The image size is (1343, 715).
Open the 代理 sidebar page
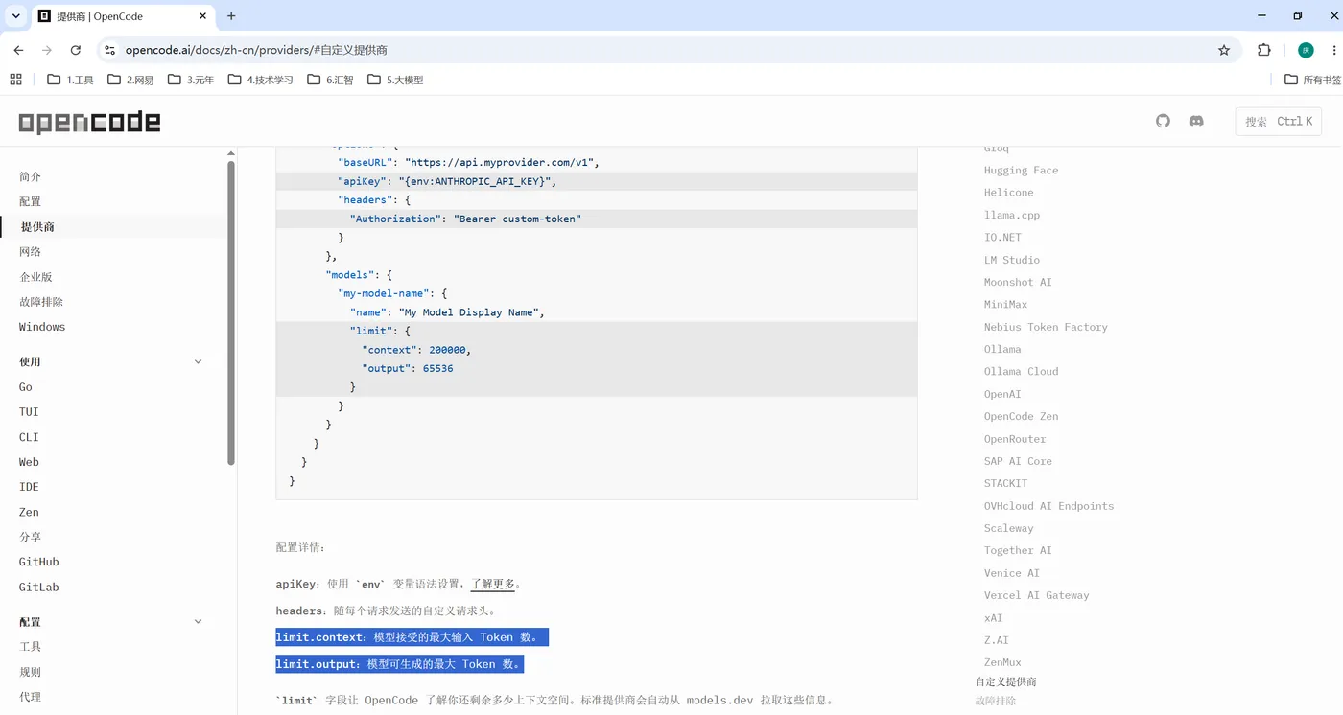click(30, 697)
